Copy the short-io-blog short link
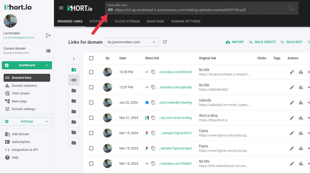The width and height of the screenshot is (310, 174). click(153, 118)
